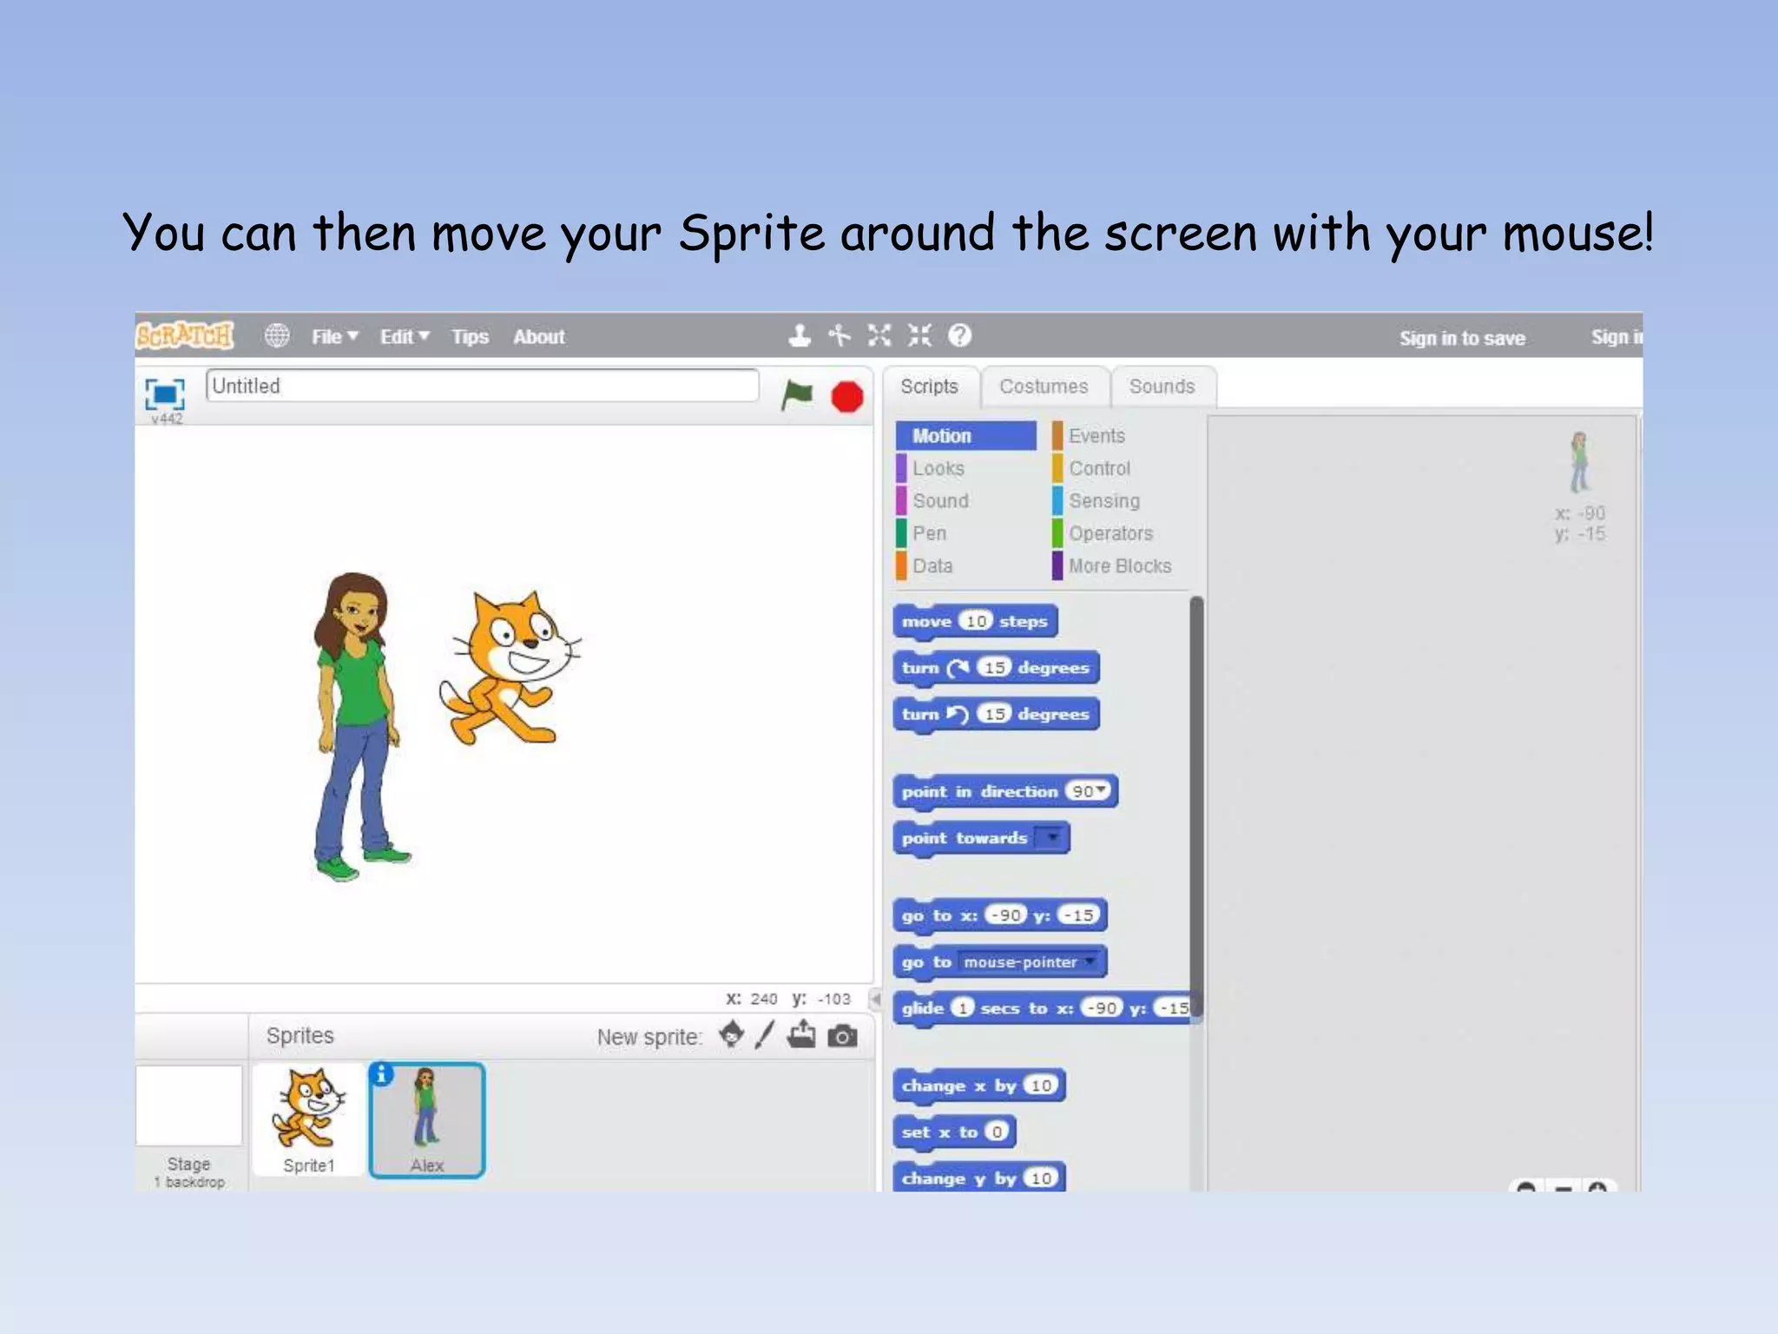Screen dimensions: 1778x1334
Task: Select the Delete scissors tool
Action: pos(840,335)
